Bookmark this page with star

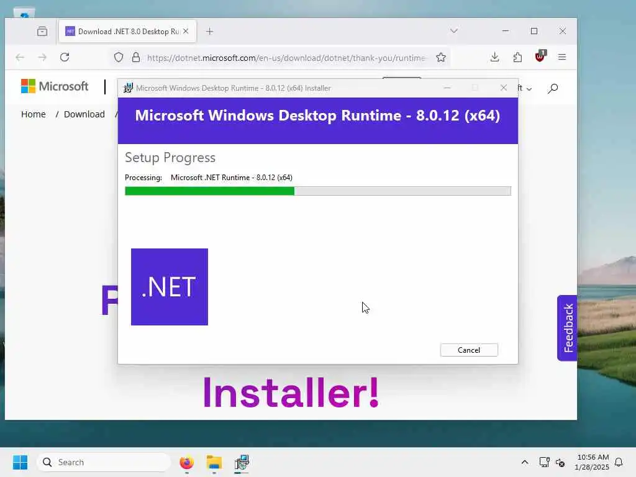click(441, 58)
